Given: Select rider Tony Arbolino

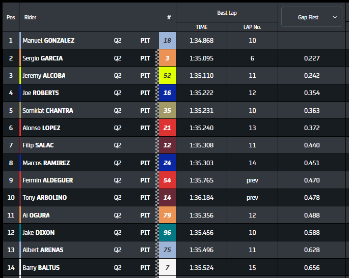Looking at the screenshot, I should click(45, 198).
